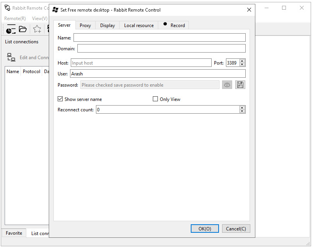Decrease Reconnect count with down arrow
This screenshot has height=249, width=313.
tap(242, 111)
